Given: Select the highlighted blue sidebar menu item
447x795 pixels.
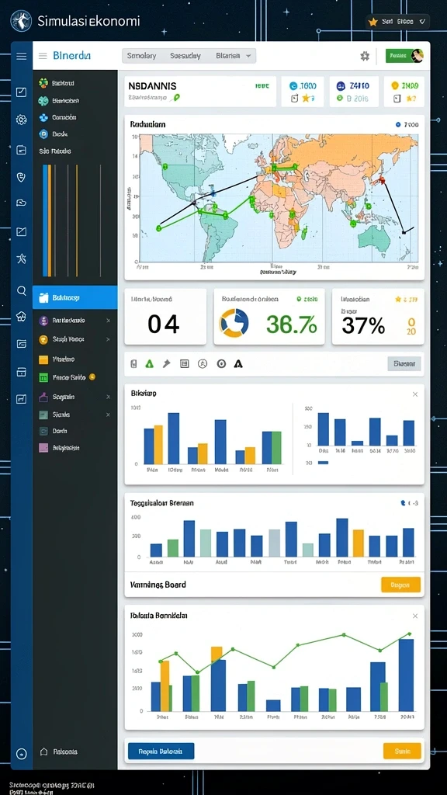Looking at the screenshot, I should click(x=74, y=297).
